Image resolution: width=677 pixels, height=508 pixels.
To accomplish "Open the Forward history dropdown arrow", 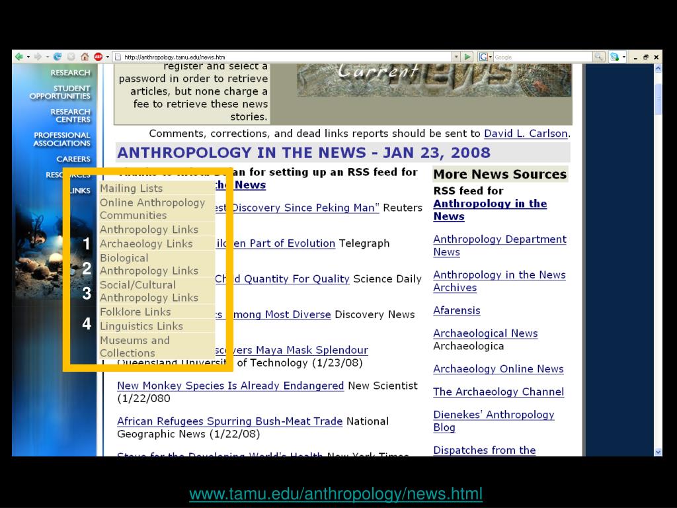I will tap(47, 57).
